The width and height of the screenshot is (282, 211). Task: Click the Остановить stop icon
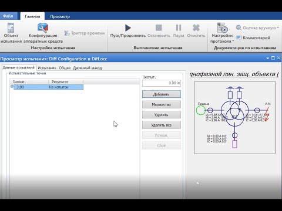(159, 28)
